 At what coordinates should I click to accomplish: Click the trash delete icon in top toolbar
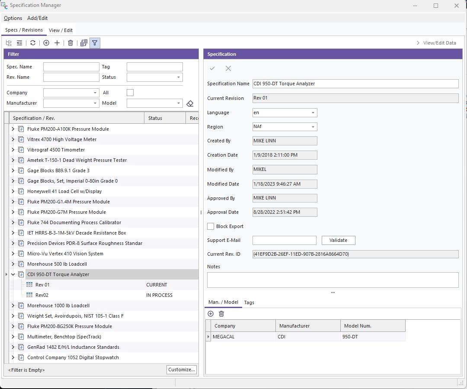70,43
